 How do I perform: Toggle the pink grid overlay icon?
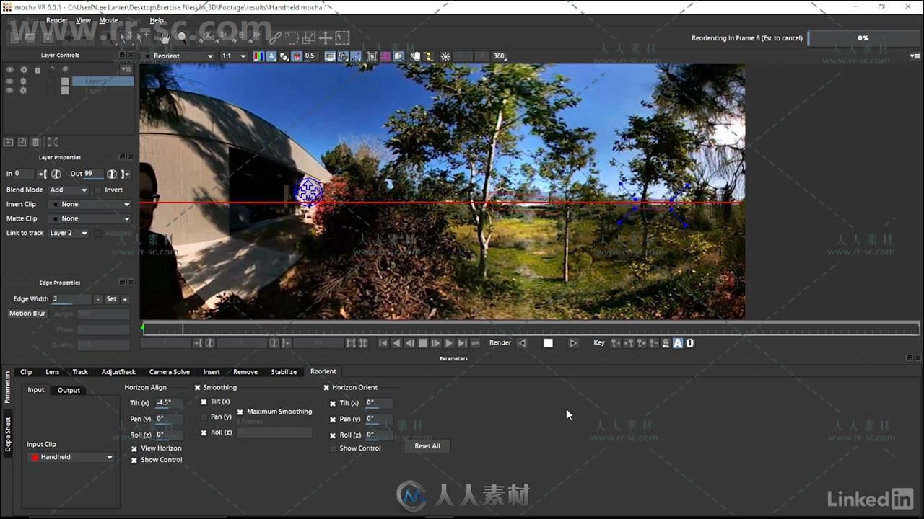(385, 56)
